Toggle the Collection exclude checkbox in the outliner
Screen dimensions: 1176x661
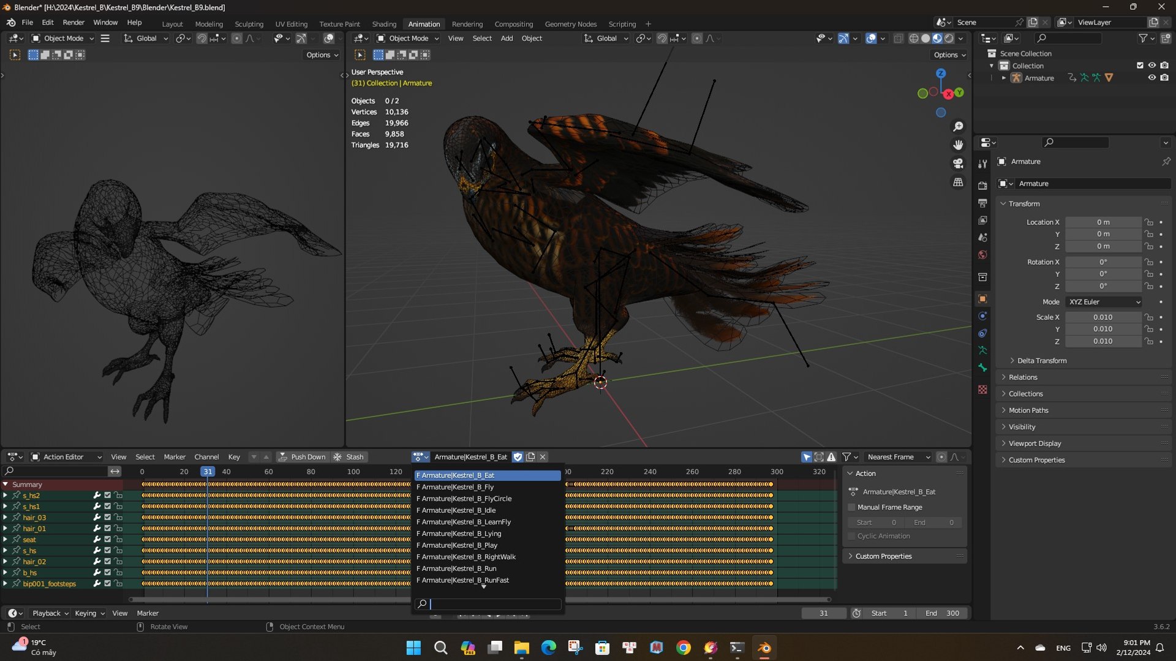click(1140, 66)
